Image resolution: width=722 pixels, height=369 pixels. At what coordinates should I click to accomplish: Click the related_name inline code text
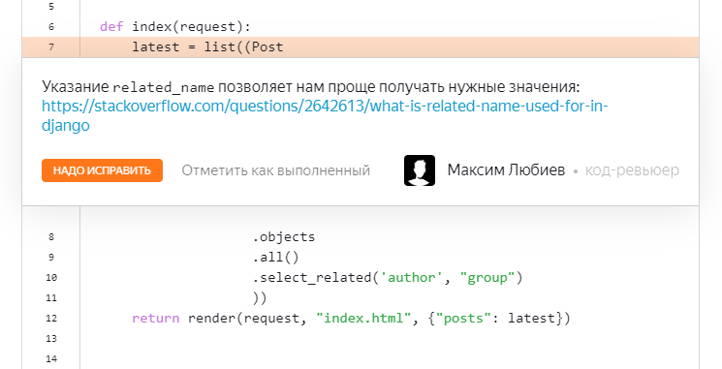click(x=164, y=87)
